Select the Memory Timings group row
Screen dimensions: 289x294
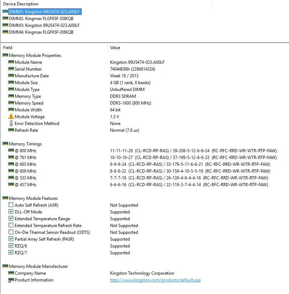[25, 144]
